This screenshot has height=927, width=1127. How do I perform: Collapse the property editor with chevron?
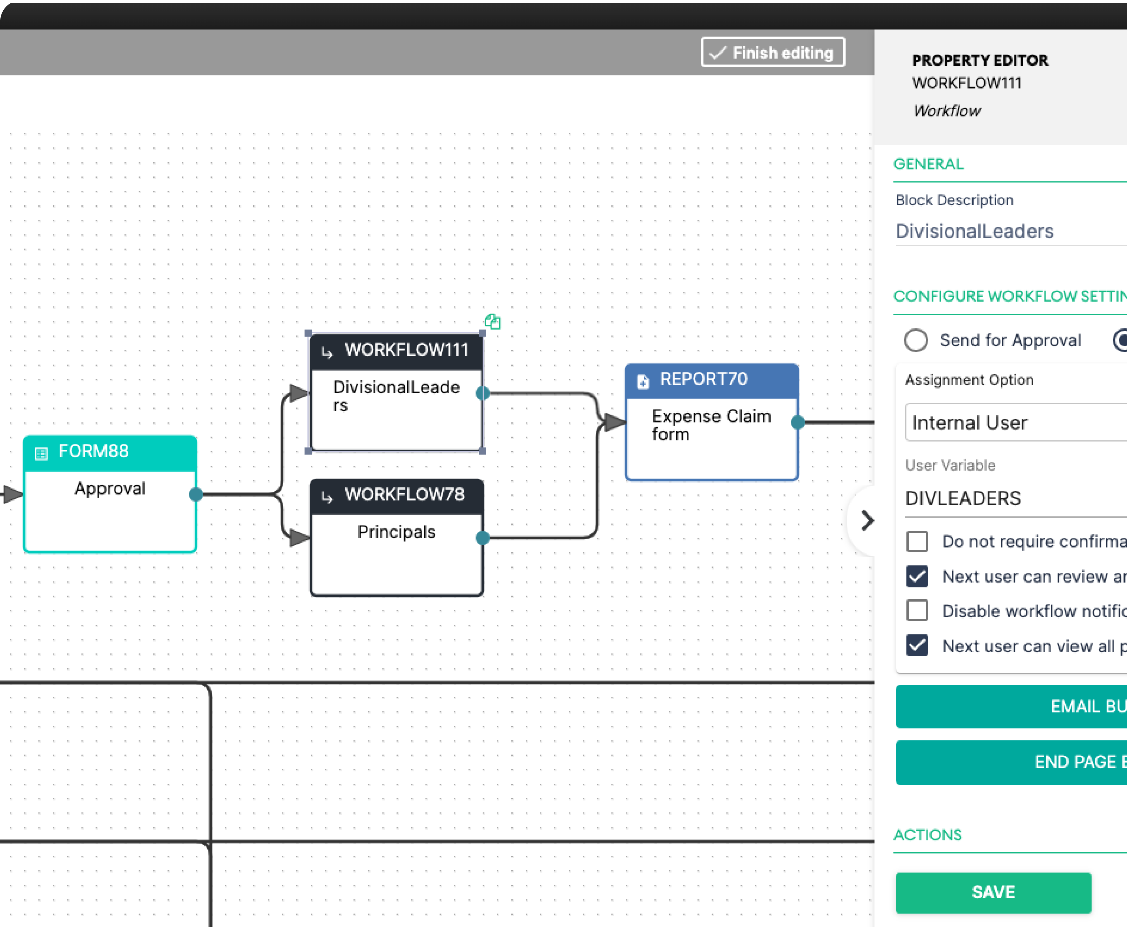pyautogui.click(x=867, y=520)
